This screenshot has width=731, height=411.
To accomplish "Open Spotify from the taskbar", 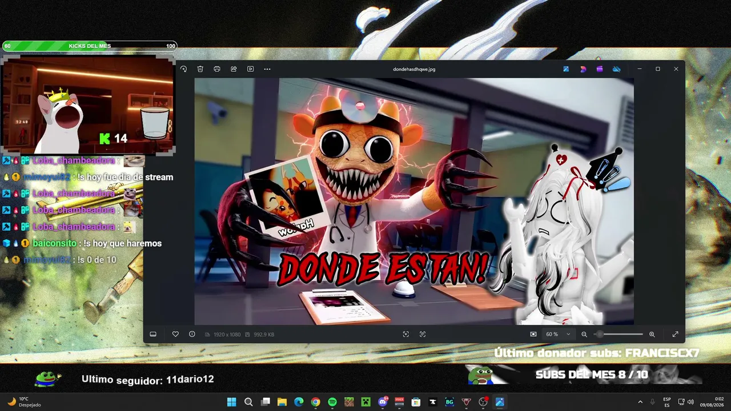I will coord(332,402).
